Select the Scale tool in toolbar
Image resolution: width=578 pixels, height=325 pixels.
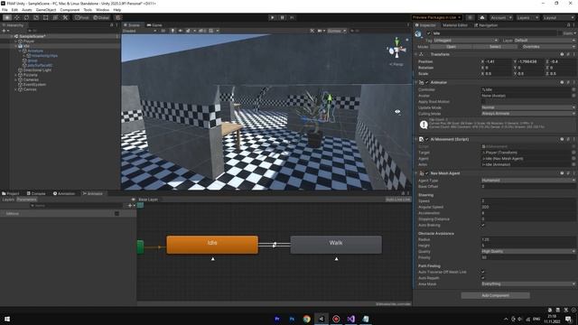pos(36,17)
